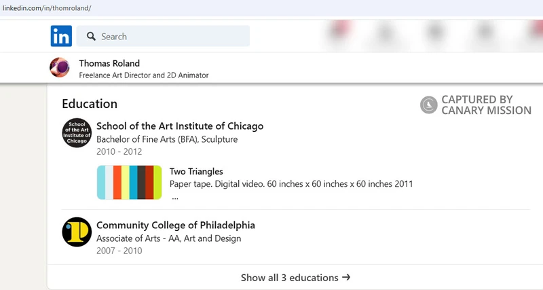
Task: Open the Two Triangles media title
Action: 196,172
